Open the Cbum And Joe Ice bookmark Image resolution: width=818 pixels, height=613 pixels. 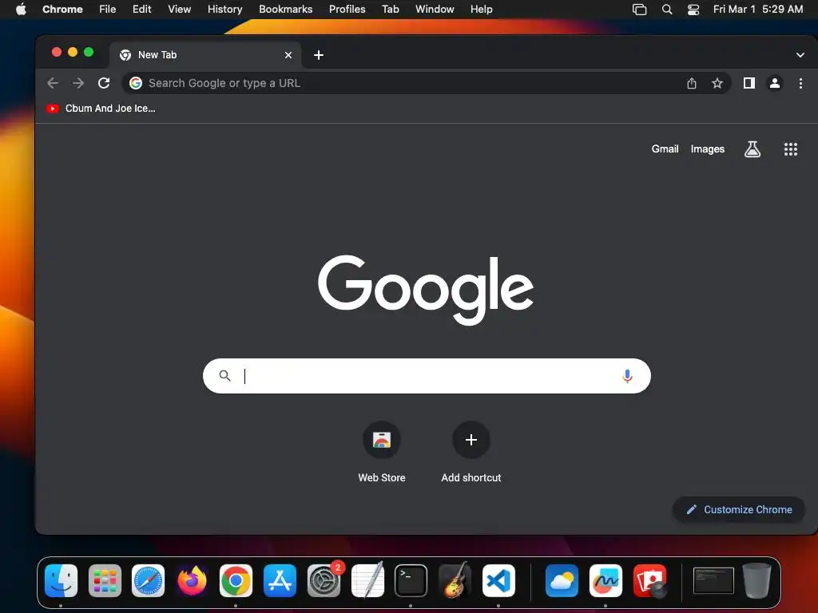pyautogui.click(x=101, y=109)
